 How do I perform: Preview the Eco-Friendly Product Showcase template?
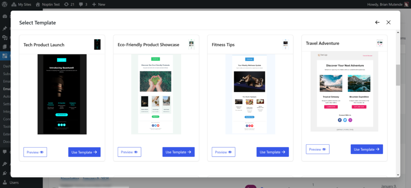pyautogui.click(x=129, y=152)
